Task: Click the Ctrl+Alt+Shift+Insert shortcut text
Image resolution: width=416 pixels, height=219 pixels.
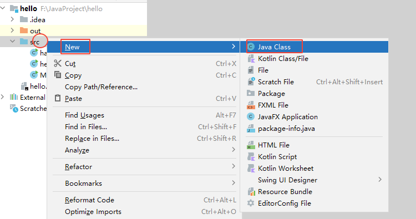Action: pos(349,82)
